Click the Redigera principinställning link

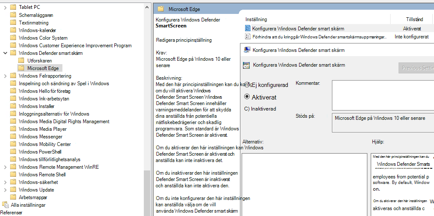point(184,40)
